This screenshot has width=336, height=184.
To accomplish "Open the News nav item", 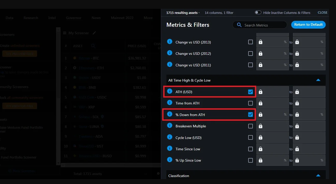I will click(96, 18).
